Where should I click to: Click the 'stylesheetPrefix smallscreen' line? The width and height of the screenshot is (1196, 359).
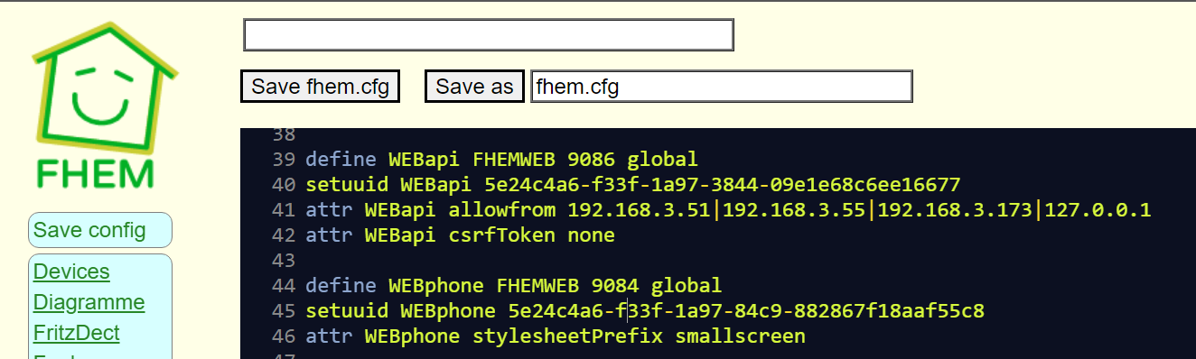(556, 336)
